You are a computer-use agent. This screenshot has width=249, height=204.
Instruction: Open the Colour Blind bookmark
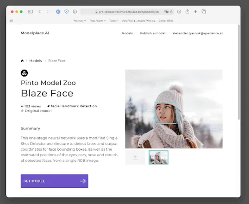click(166, 21)
